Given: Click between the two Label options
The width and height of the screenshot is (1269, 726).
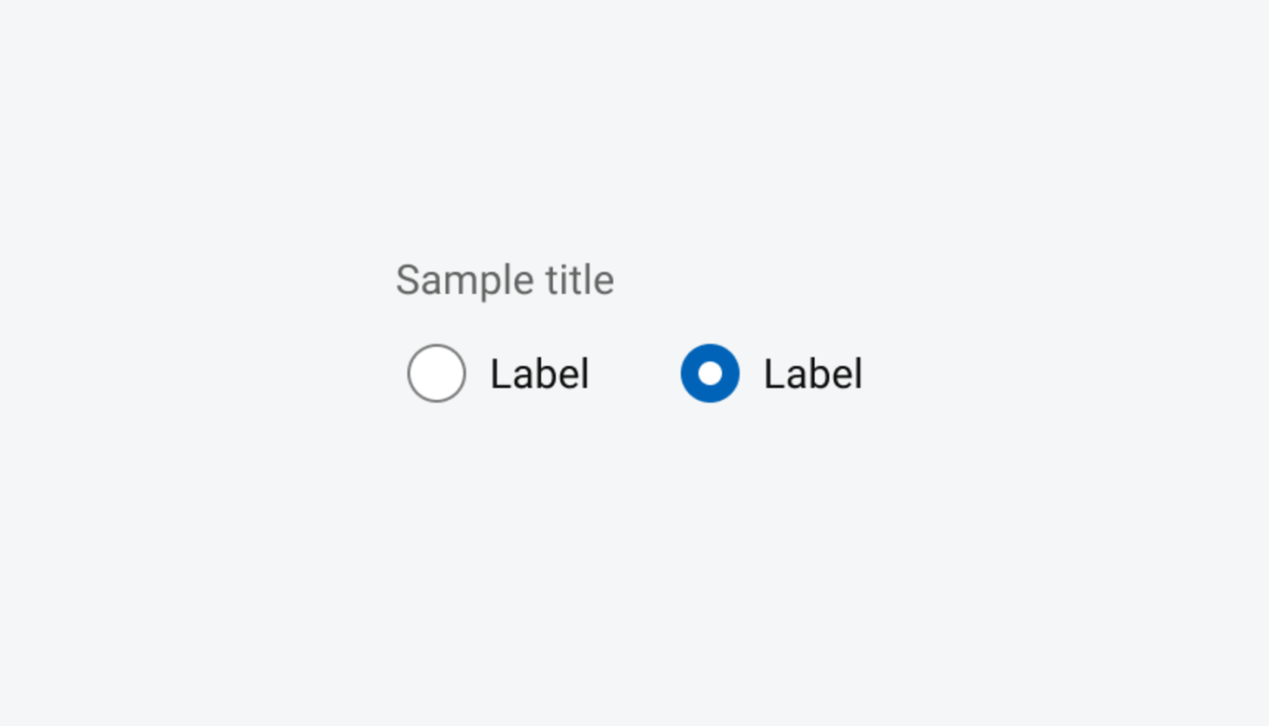Looking at the screenshot, I should [x=636, y=373].
